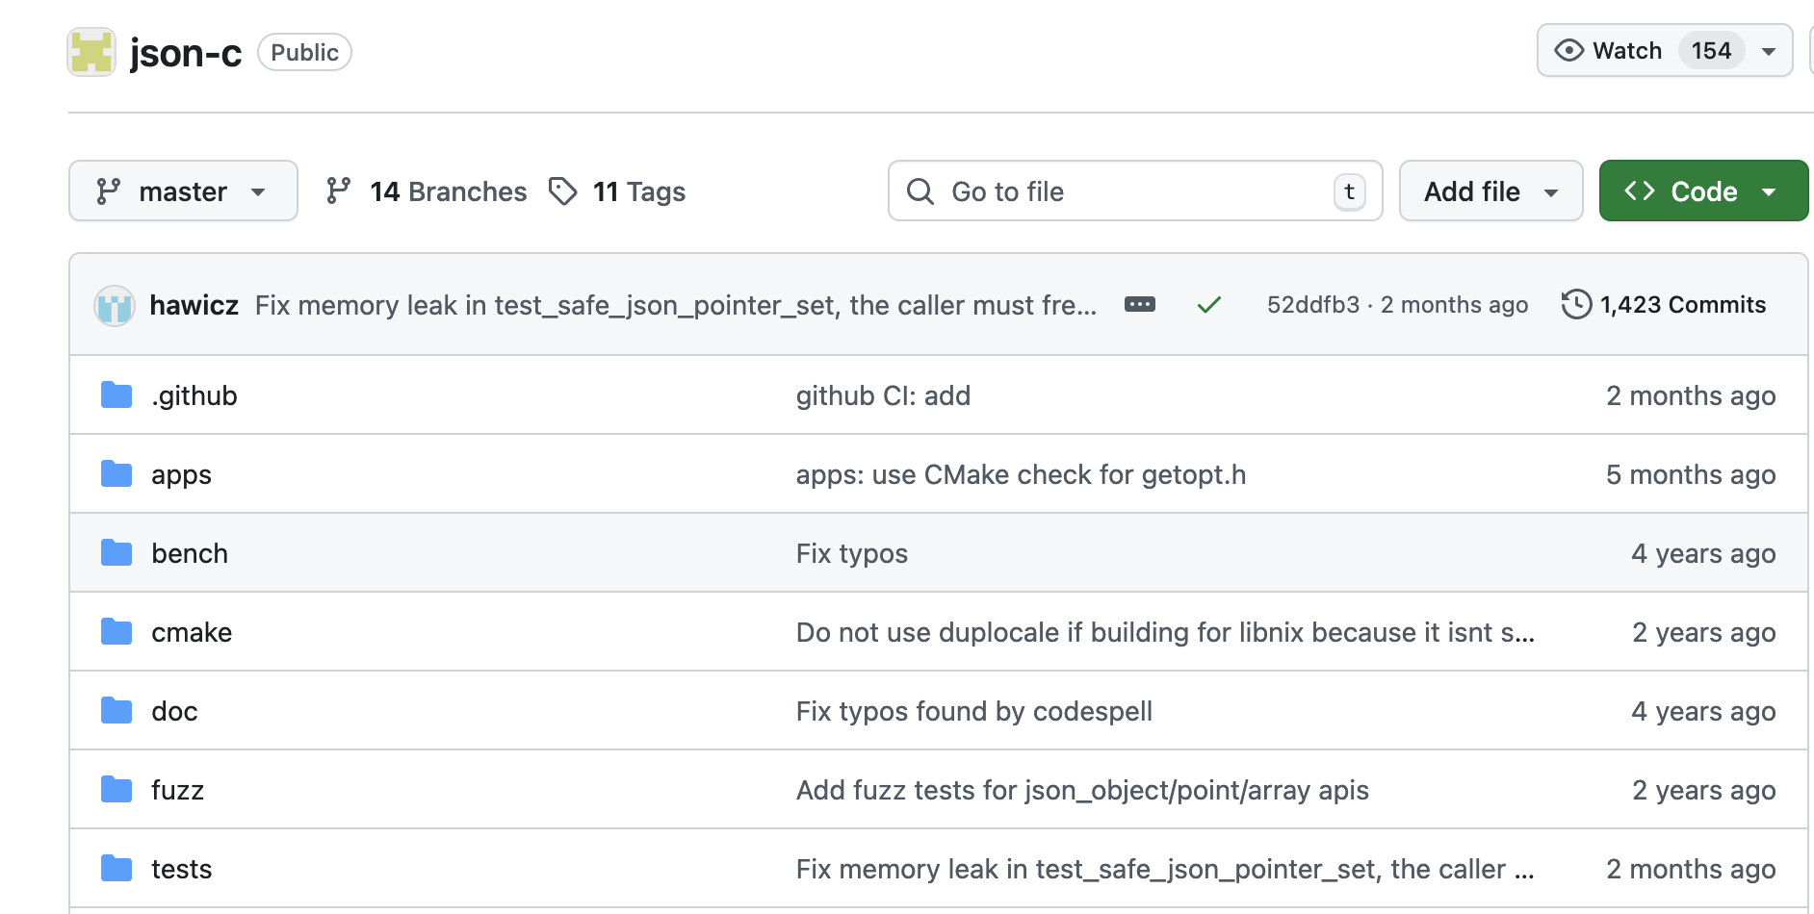The image size is (1814, 914).
Task: Focus the Go to file search field
Action: 1135,190
